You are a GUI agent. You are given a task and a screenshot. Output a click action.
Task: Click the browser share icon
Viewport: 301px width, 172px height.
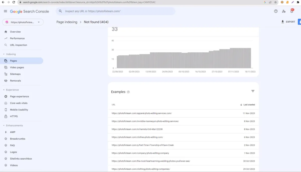click(270, 2)
